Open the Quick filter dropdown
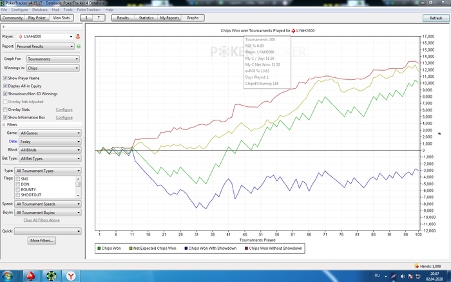 point(48,231)
